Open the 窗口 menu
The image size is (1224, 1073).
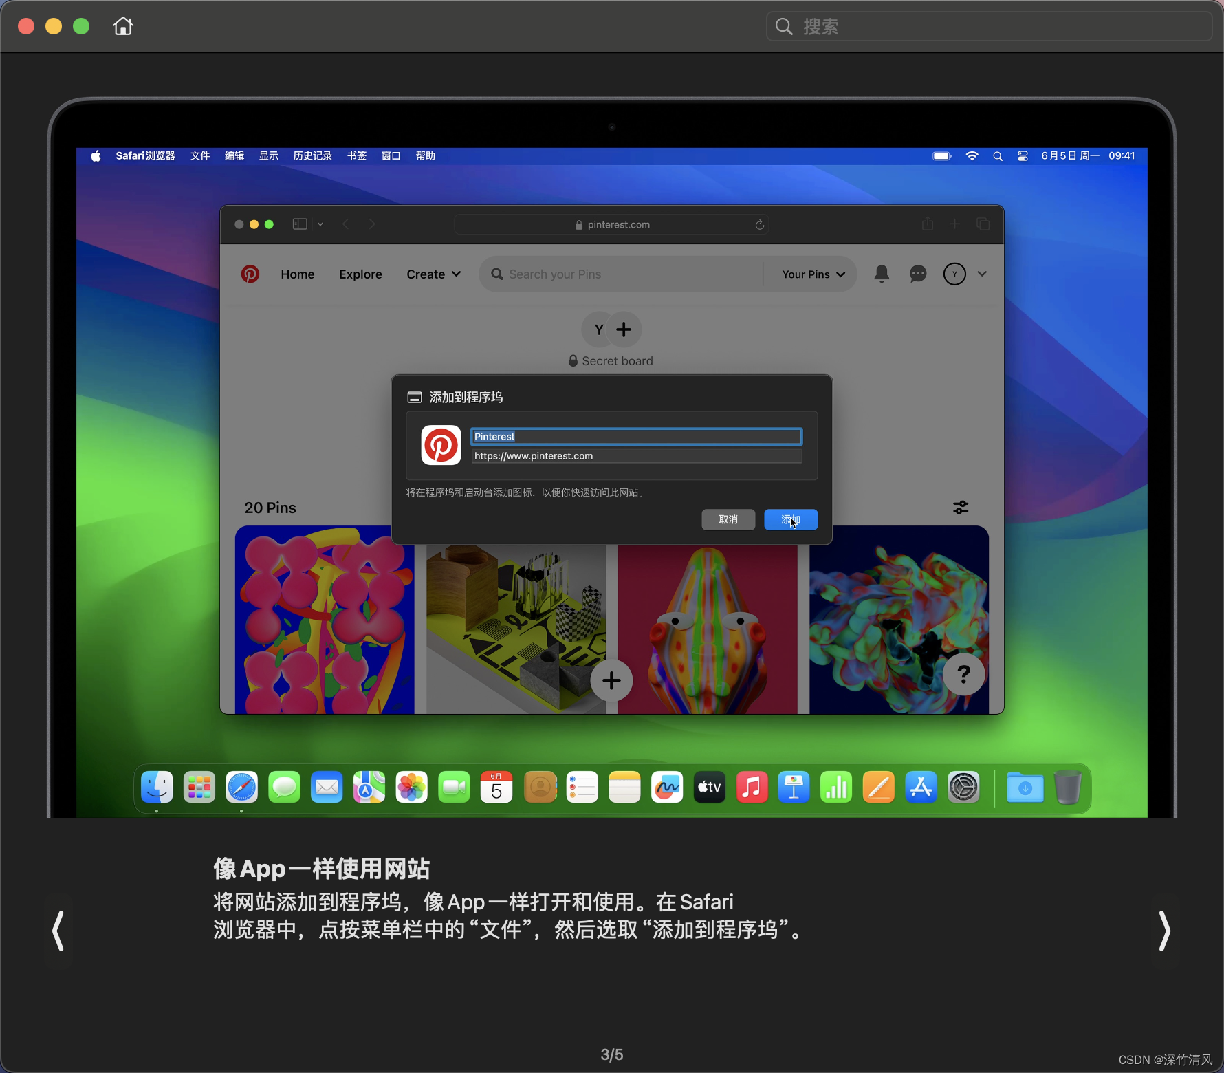[391, 156]
